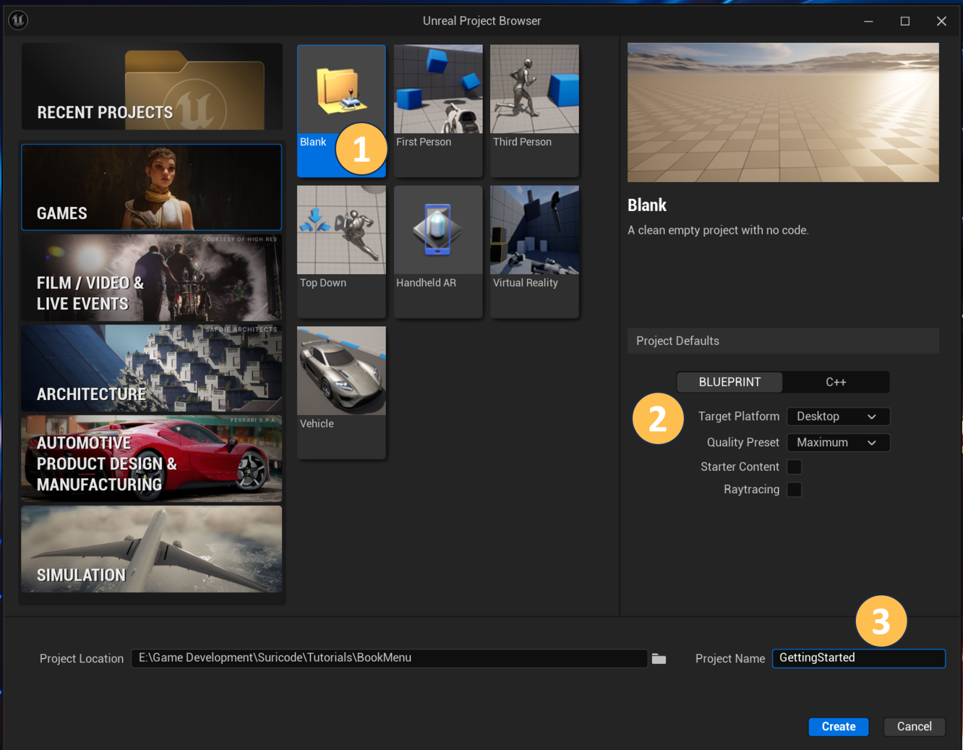This screenshot has height=750, width=963.
Task: Maximize the Unreal Project Browser window
Action: pyautogui.click(x=905, y=21)
